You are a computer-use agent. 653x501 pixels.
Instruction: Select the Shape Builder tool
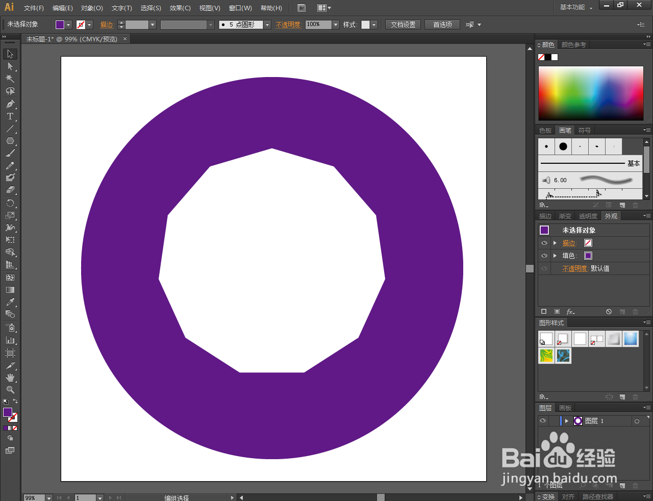10,253
